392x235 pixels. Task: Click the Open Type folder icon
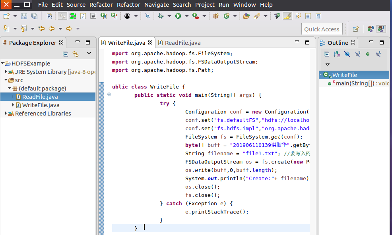(246, 16)
